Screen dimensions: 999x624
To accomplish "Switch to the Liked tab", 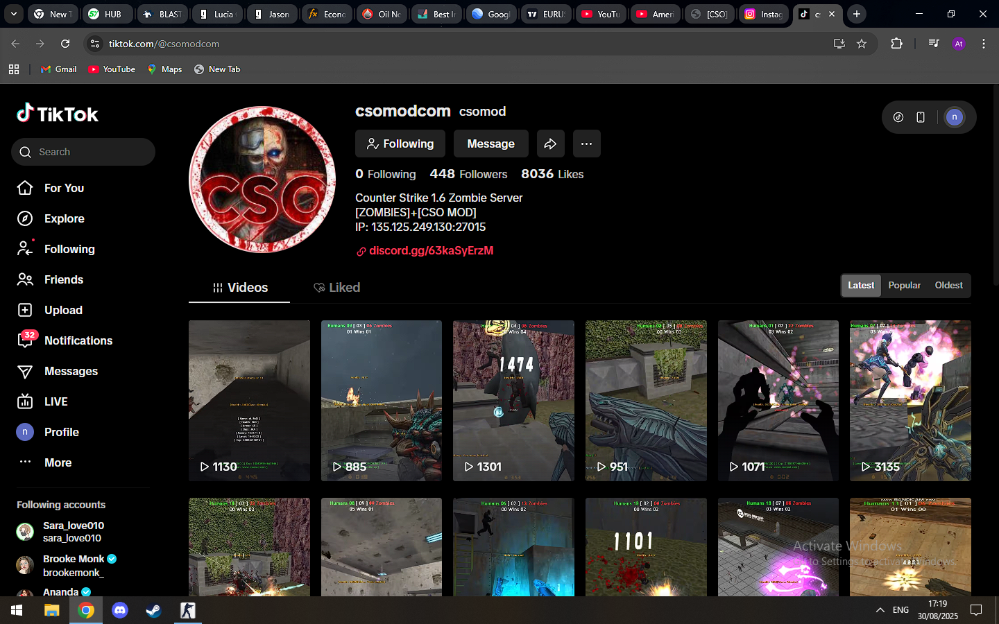I will 337,288.
